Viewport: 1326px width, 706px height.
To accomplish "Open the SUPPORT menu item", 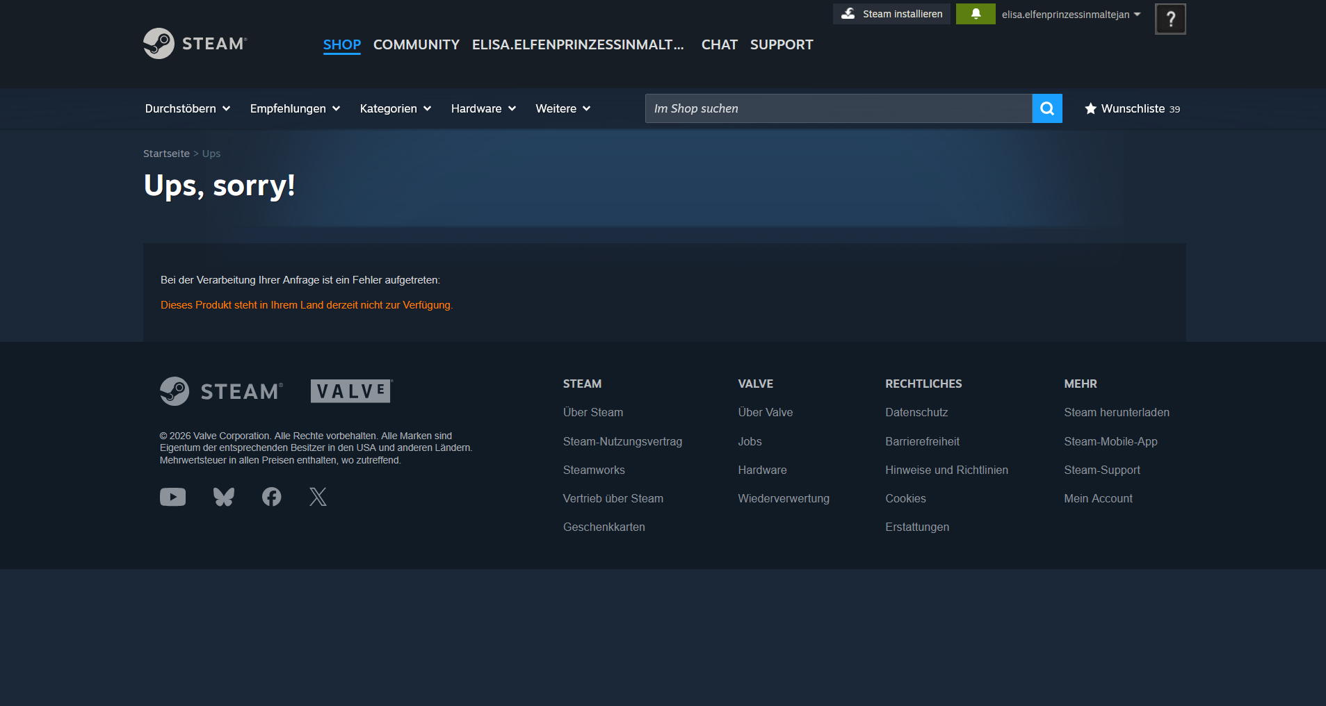I will [x=782, y=44].
